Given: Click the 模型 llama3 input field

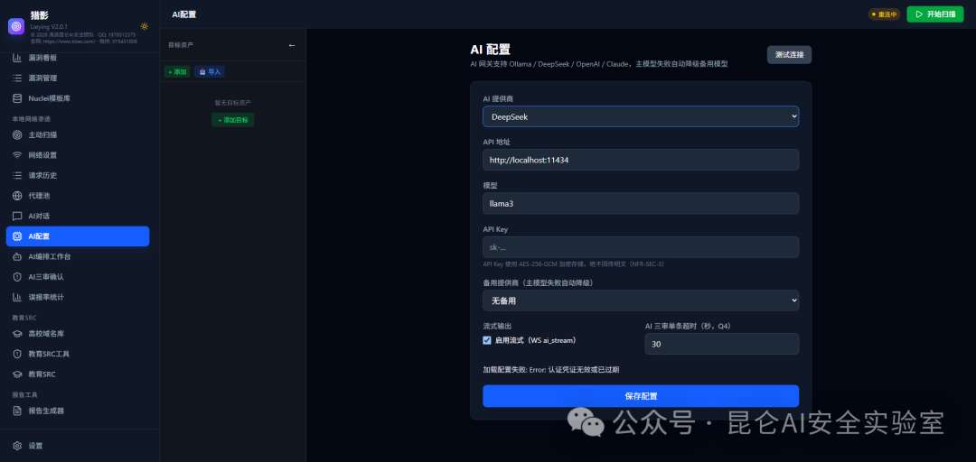Looking at the screenshot, I should click(641, 203).
